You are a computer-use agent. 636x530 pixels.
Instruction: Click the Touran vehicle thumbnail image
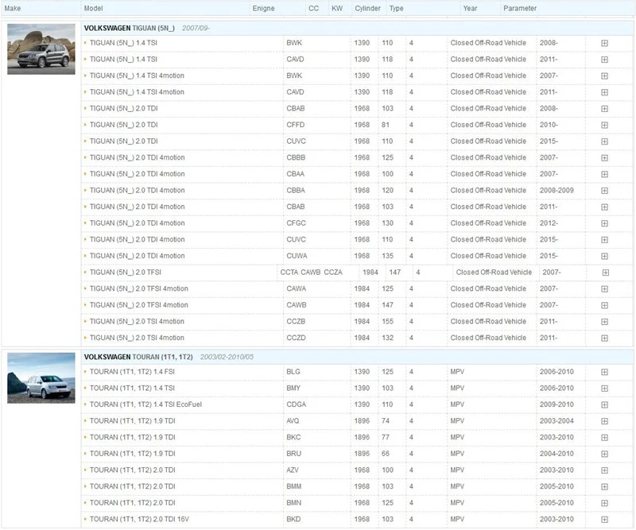41,378
